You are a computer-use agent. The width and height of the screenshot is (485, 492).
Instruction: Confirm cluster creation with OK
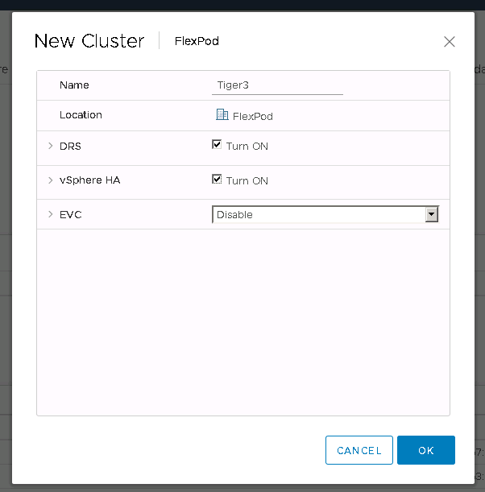(x=425, y=450)
